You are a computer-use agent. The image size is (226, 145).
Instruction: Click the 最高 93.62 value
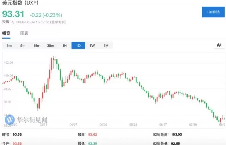coord(93,134)
